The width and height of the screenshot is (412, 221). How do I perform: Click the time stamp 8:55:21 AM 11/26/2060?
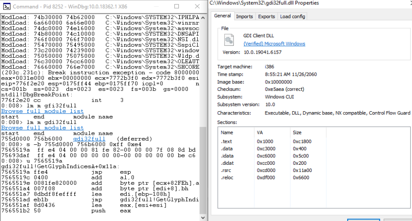[291, 74]
